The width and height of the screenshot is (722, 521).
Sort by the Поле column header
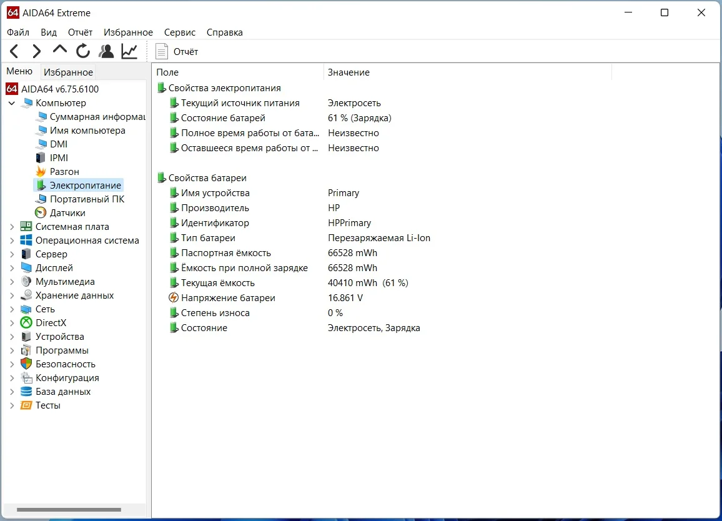(x=239, y=72)
